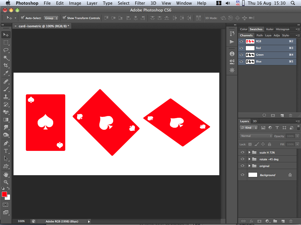The width and height of the screenshot is (301, 225).
Task: Open the Auto-Select Group dropdown
Action: click(51, 18)
